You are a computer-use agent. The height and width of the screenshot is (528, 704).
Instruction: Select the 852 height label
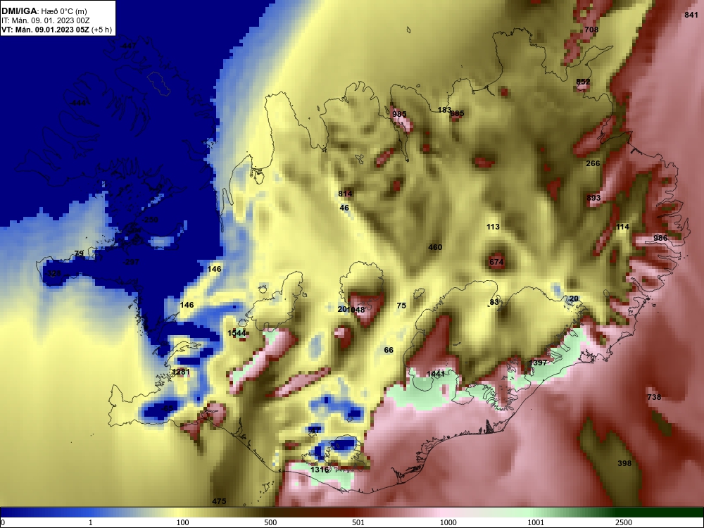click(583, 82)
